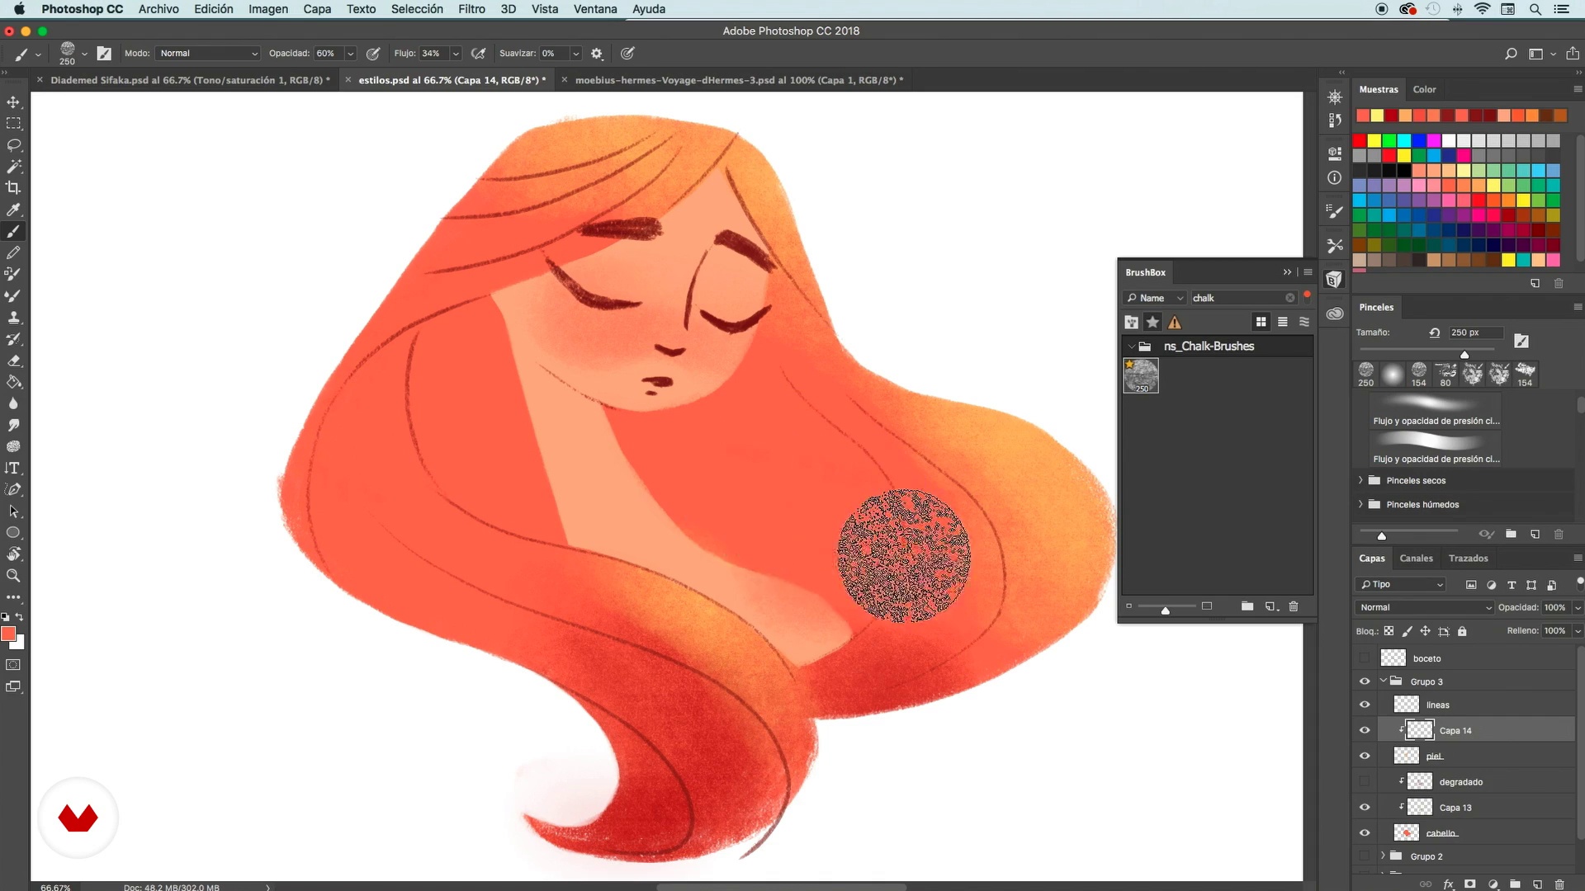Open brush settings gear in options bar
The width and height of the screenshot is (1585, 891).
click(597, 54)
